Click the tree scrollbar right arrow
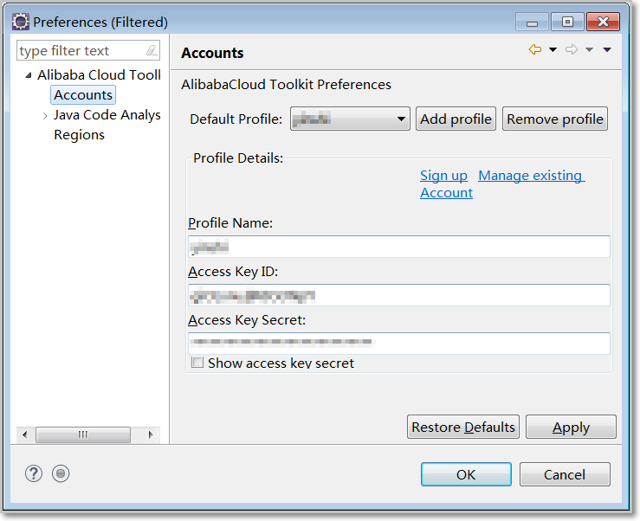 [x=151, y=434]
